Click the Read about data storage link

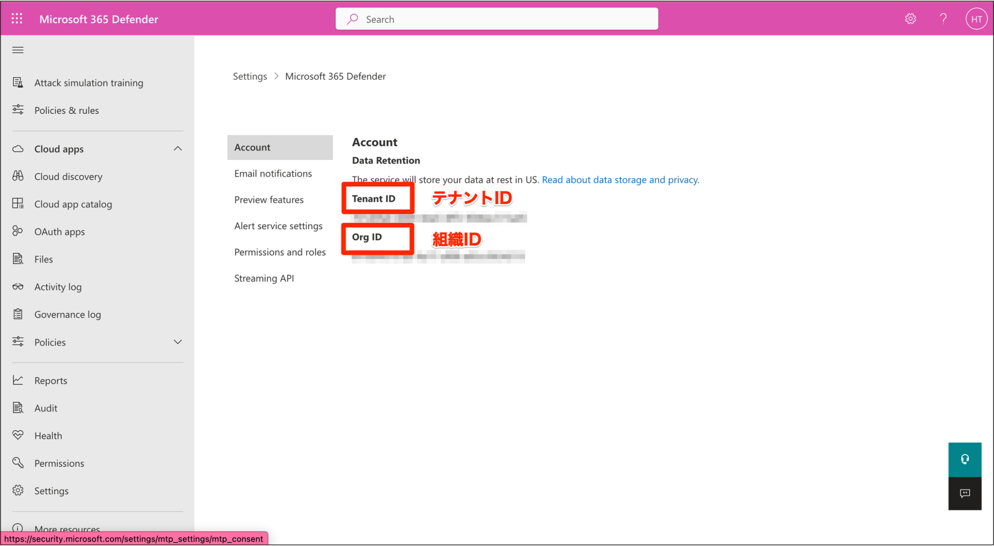tap(620, 180)
